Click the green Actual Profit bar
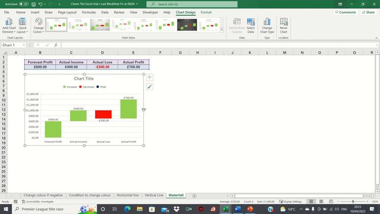This screenshot has width=380, height=214. (x=128, y=109)
